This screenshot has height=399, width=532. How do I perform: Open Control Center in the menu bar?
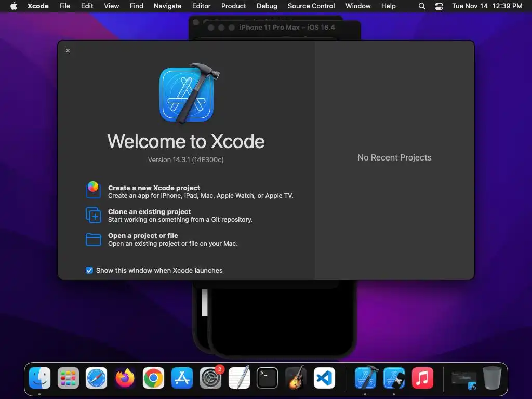pos(439,6)
